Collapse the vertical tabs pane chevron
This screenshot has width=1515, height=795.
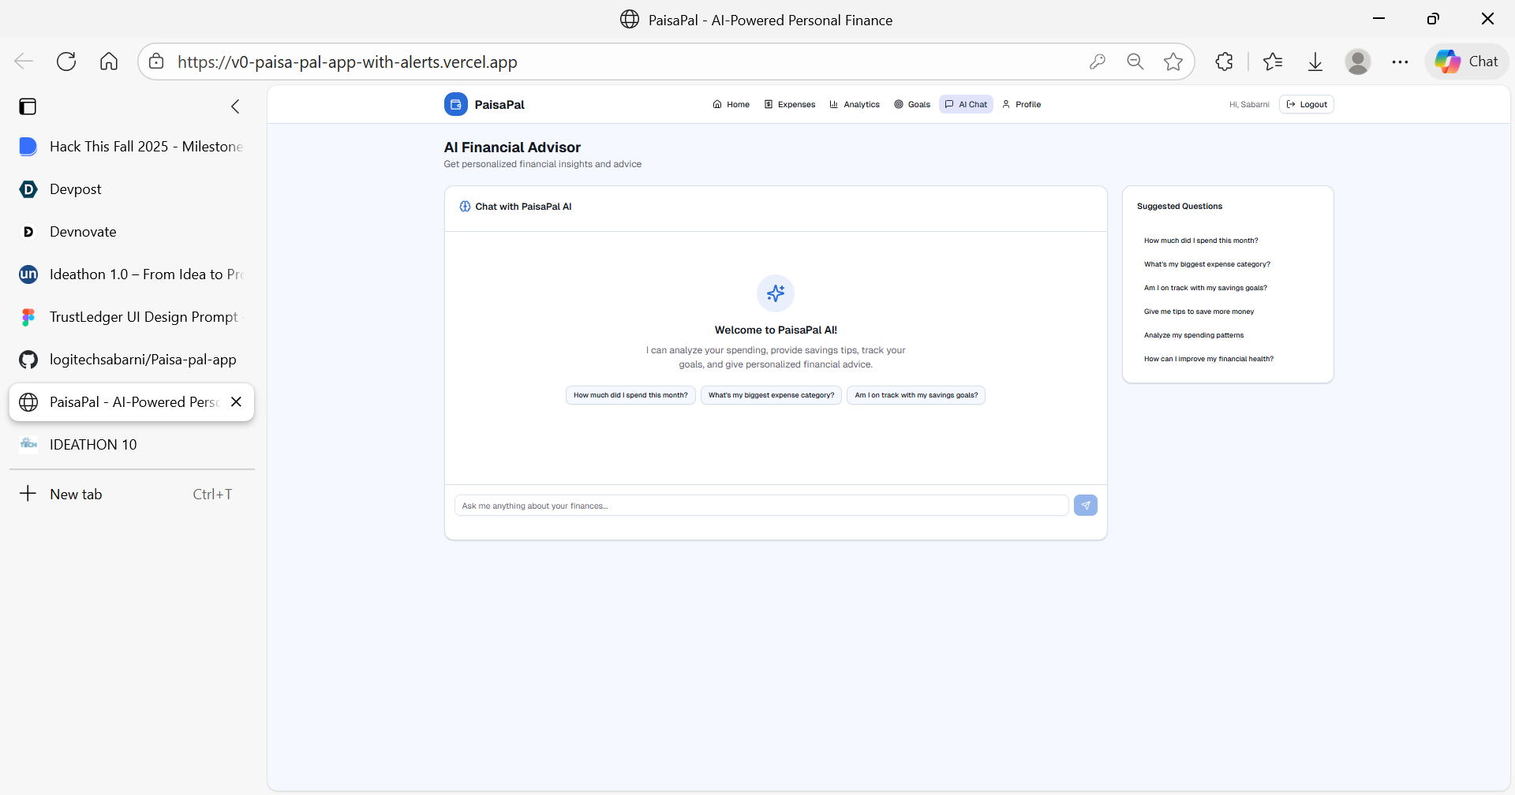[x=235, y=106]
